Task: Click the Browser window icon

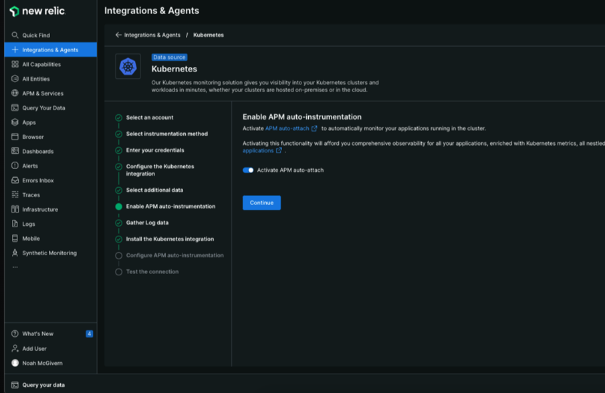Action: click(15, 136)
